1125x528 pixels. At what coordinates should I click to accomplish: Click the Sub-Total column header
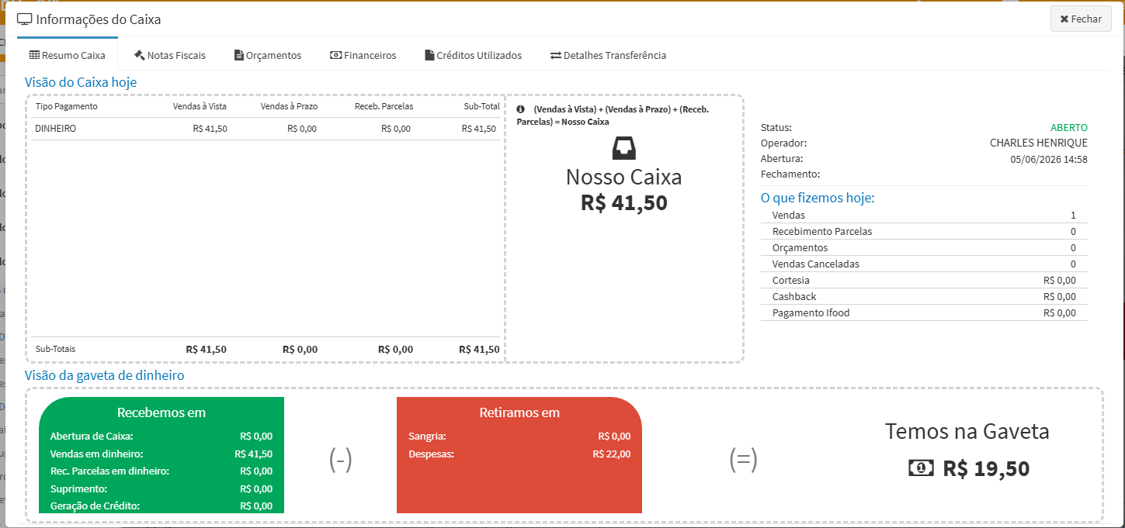tap(481, 106)
